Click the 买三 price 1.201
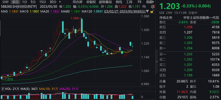The height and width of the screenshot is (100, 221). [188, 65]
